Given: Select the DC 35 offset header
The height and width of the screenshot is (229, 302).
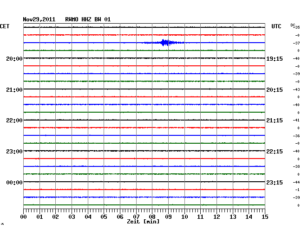Looking at the screenshot, I should pyautogui.click(x=295, y=26).
